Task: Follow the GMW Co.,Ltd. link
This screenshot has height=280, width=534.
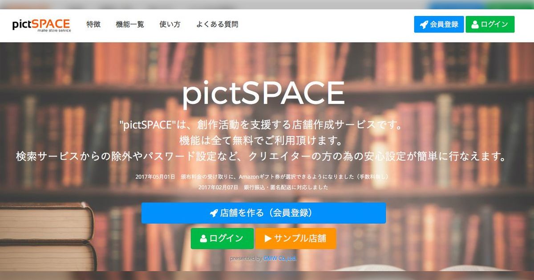Action: point(280,258)
